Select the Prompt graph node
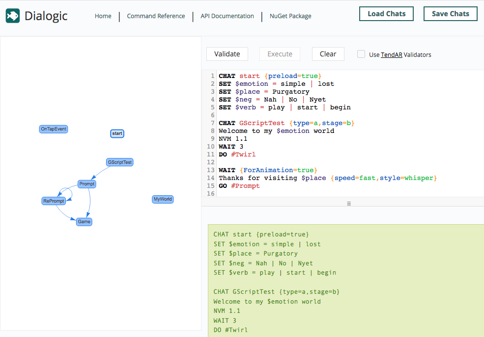The image size is (484, 337). point(87,184)
